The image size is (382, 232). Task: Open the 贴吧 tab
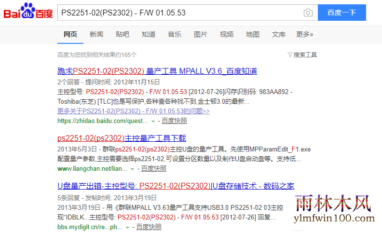[123, 34]
